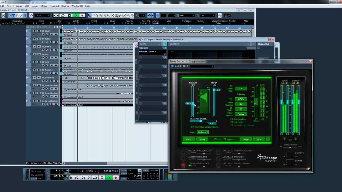Image resolution: width=342 pixels, height=192 pixels.
Task: Click the Threshold slider handle
Action: click(192, 103)
